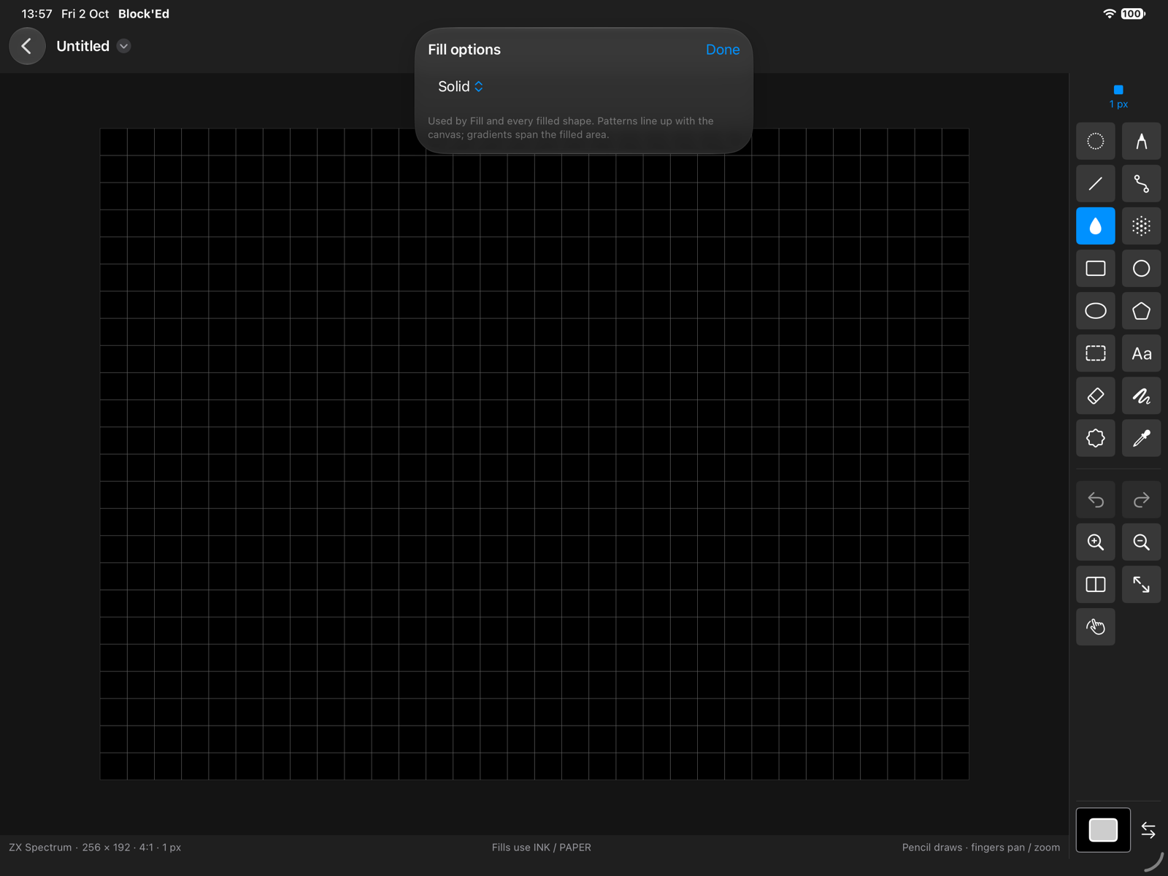Toggle the hand touch drawing mode
Viewport: 1168px width, 876px height.
pos(1095,626)
